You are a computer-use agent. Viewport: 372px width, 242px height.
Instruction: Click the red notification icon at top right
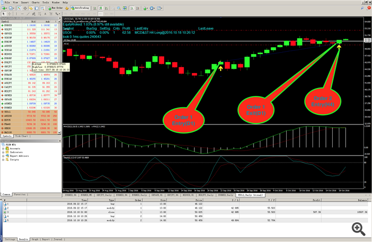369,8
